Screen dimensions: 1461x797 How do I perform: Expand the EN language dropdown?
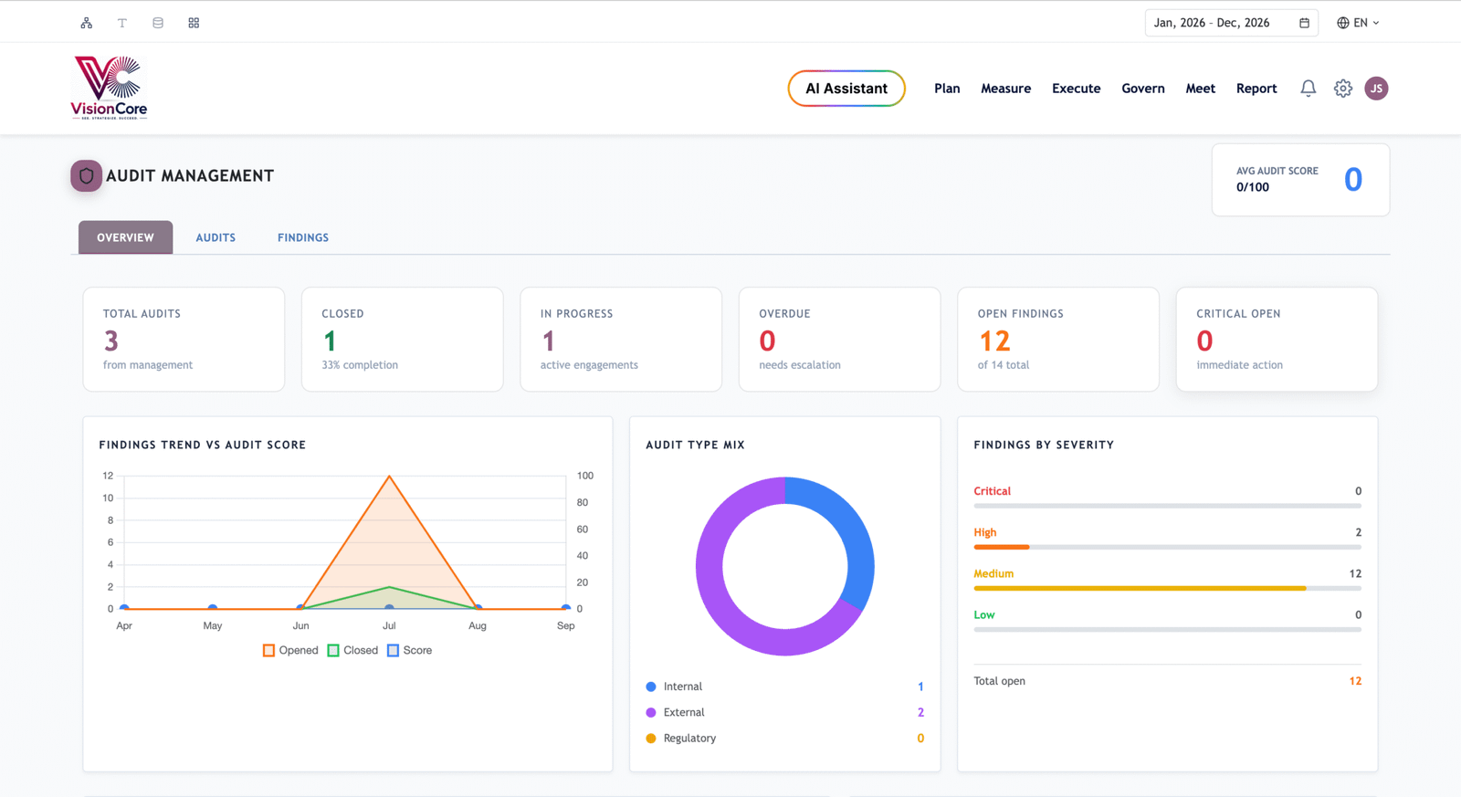click(1359, 23)
